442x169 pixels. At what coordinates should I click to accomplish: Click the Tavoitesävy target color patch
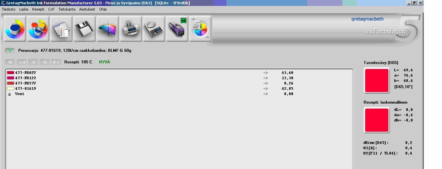click(377, 81)
